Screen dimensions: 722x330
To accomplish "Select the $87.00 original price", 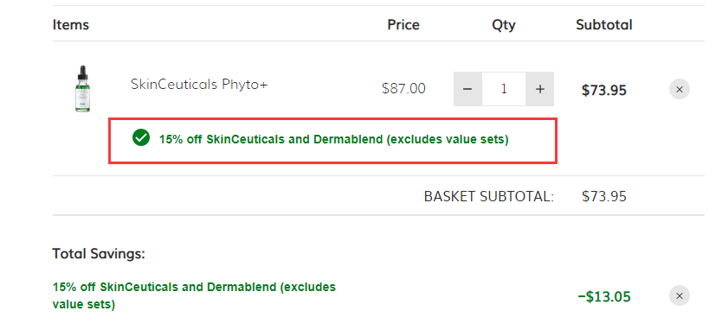I will (403, 88).
